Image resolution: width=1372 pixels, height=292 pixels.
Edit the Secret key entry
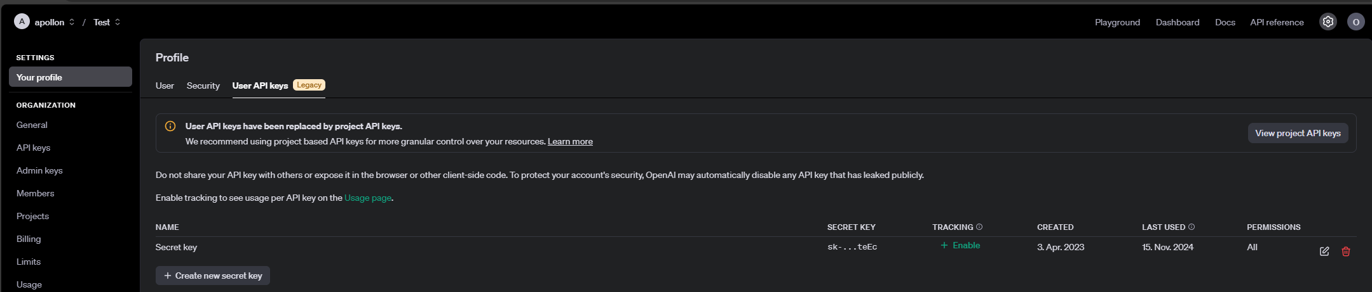[1324, 251]
